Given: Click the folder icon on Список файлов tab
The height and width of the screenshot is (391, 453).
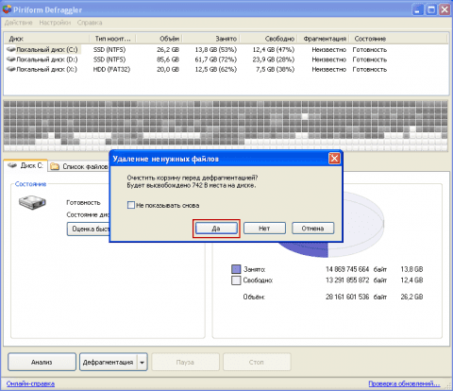Looking at the screenshot, I should pos(55,166).
